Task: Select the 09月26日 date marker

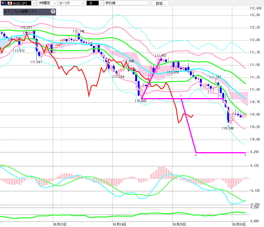Action: click(239, 224)
